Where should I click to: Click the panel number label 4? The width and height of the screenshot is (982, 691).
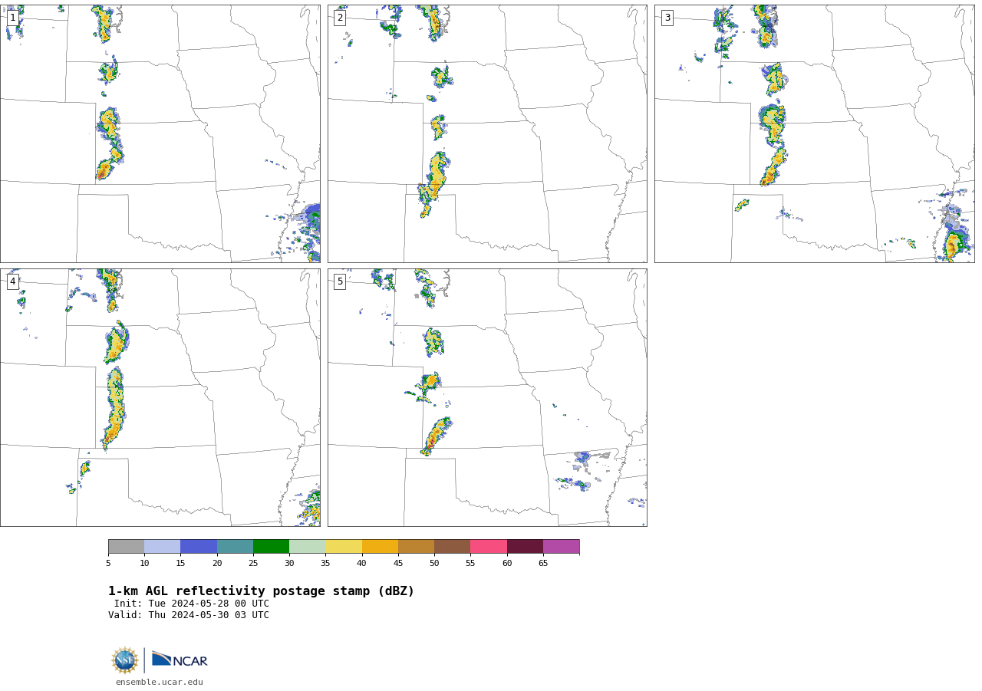(x=13, y=281)
